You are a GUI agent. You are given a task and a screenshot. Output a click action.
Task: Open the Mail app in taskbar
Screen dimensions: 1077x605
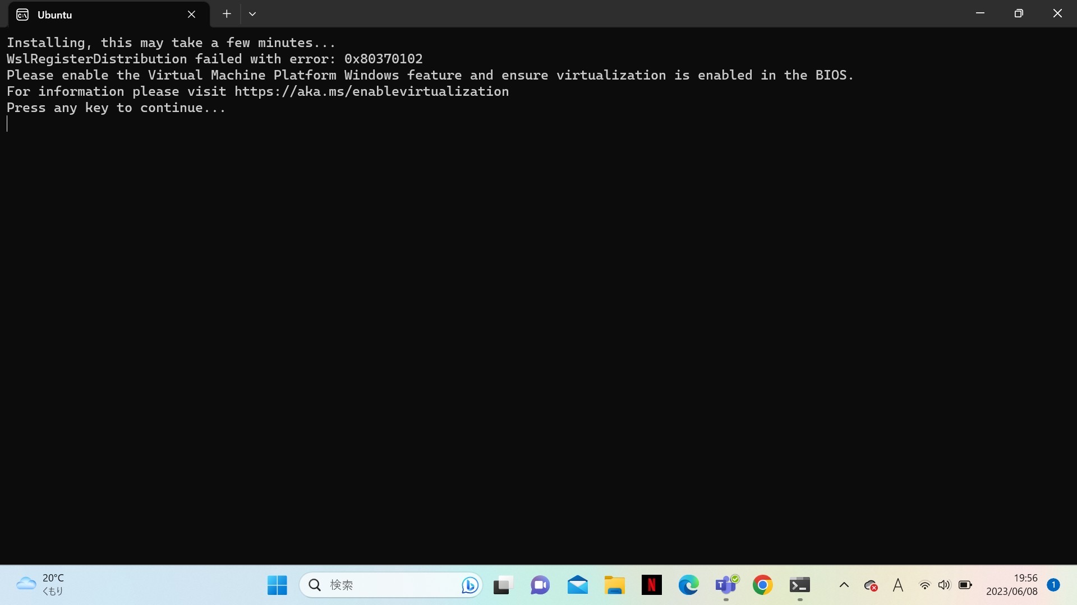pos(577,585)
